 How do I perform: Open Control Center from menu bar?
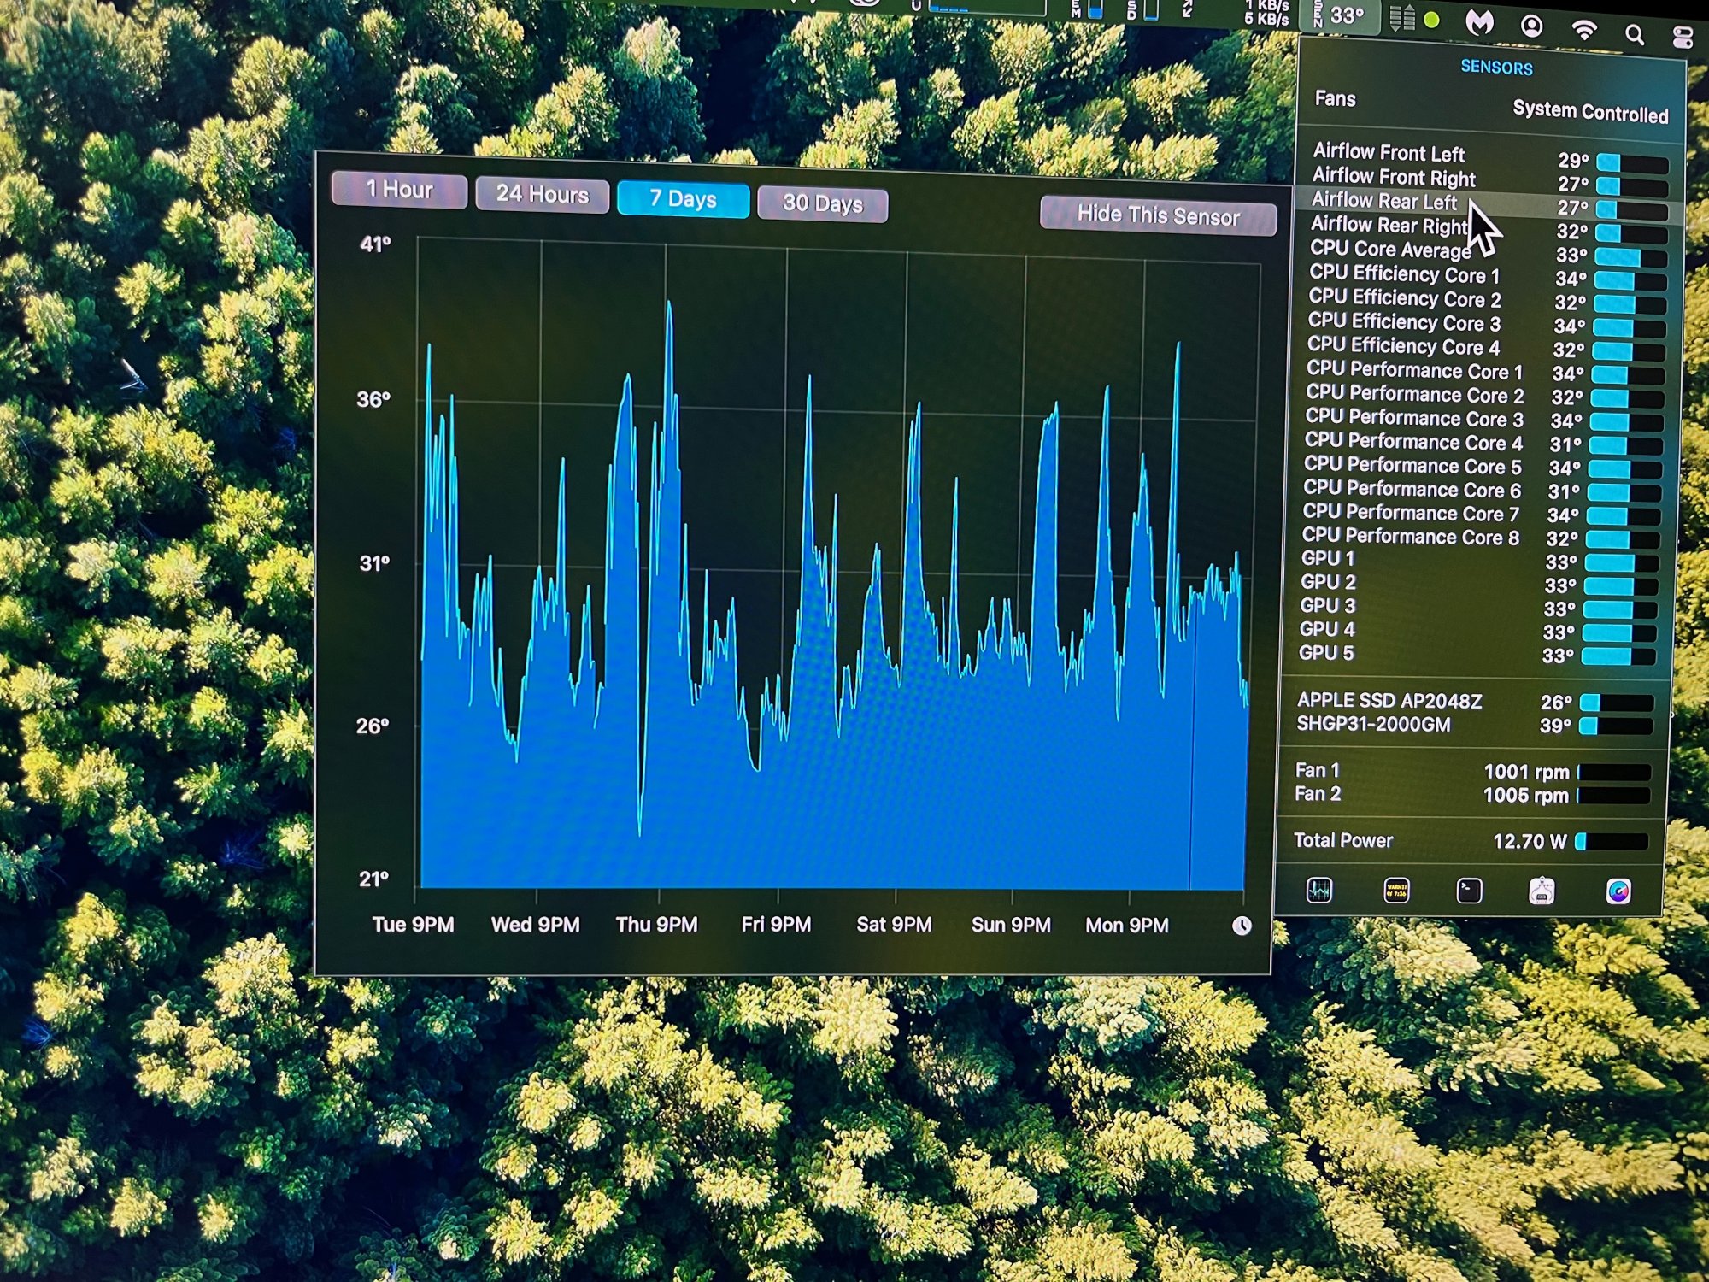(1682, 36)
